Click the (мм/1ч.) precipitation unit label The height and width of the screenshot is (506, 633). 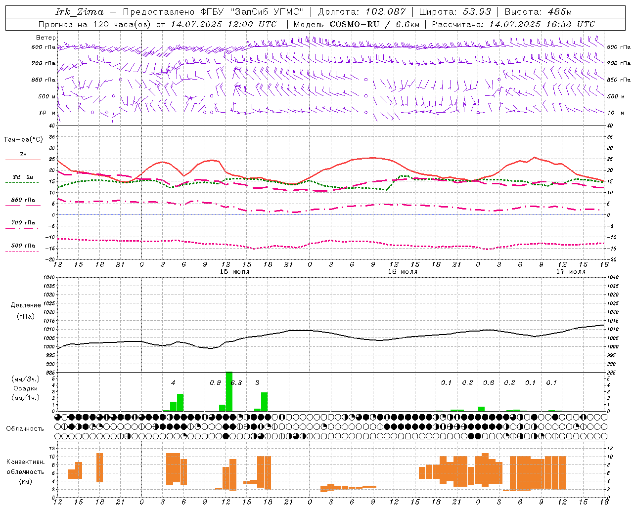point(25,398)
